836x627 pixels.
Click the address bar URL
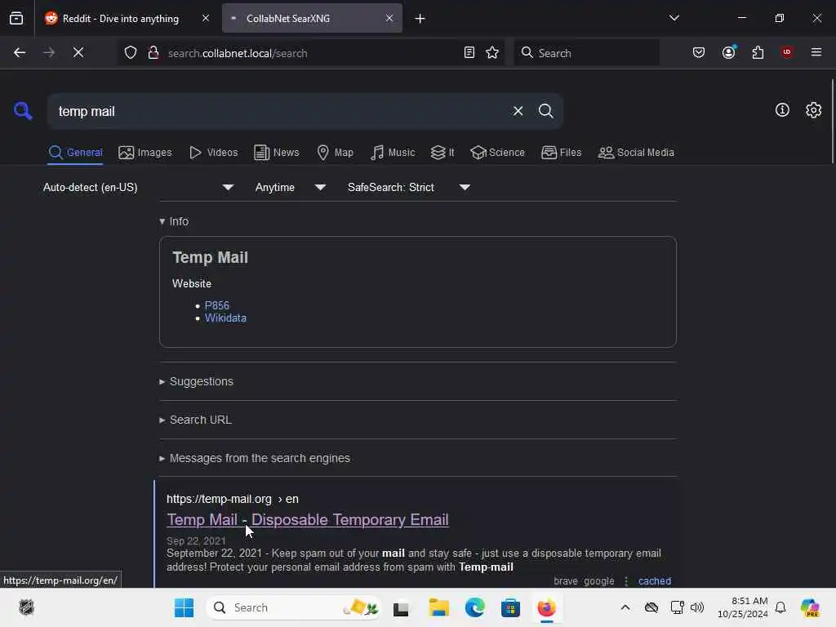pyautogui.click(x=238, y=53)
